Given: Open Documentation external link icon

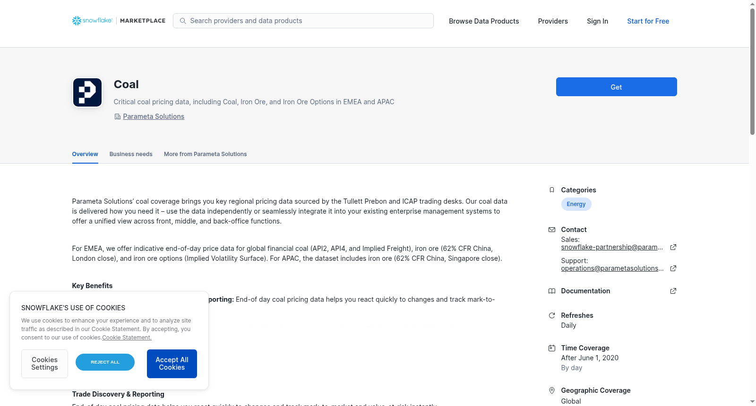Looking at the screenshot, I should (x=673, y=291).
